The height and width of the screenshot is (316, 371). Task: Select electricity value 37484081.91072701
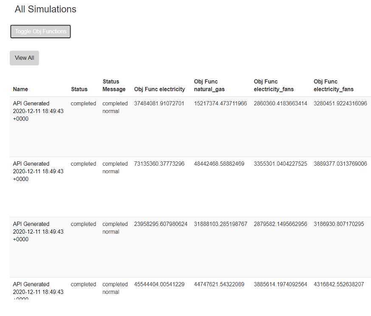pos(159,104)
